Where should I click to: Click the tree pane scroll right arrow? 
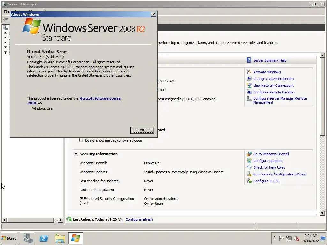pyautogui.click(x=61, y=220)
